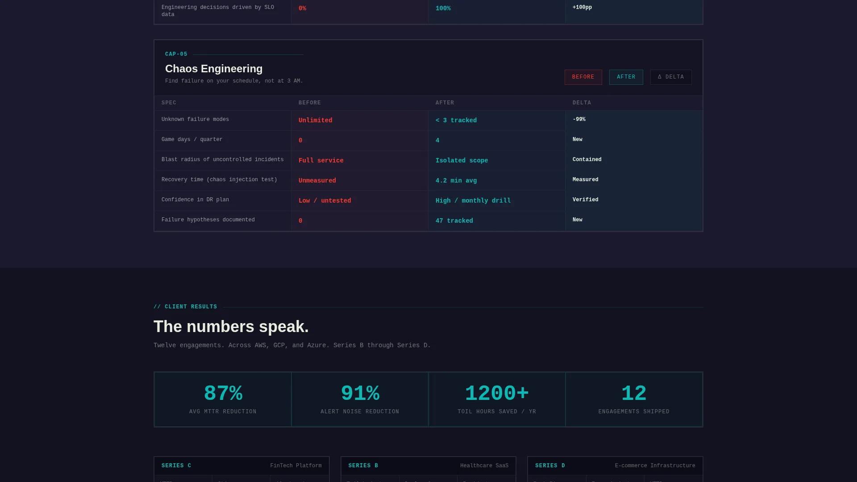Click the 12 ENGAGEMENTS SHIPPED stat

(x=634, y=399)
